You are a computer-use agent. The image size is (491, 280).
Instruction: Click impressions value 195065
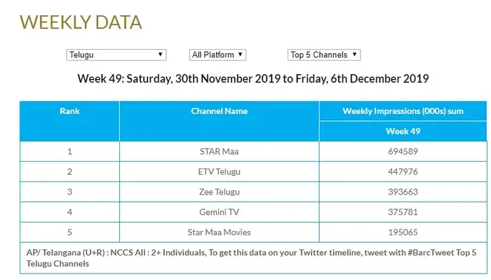click(403, 232)
